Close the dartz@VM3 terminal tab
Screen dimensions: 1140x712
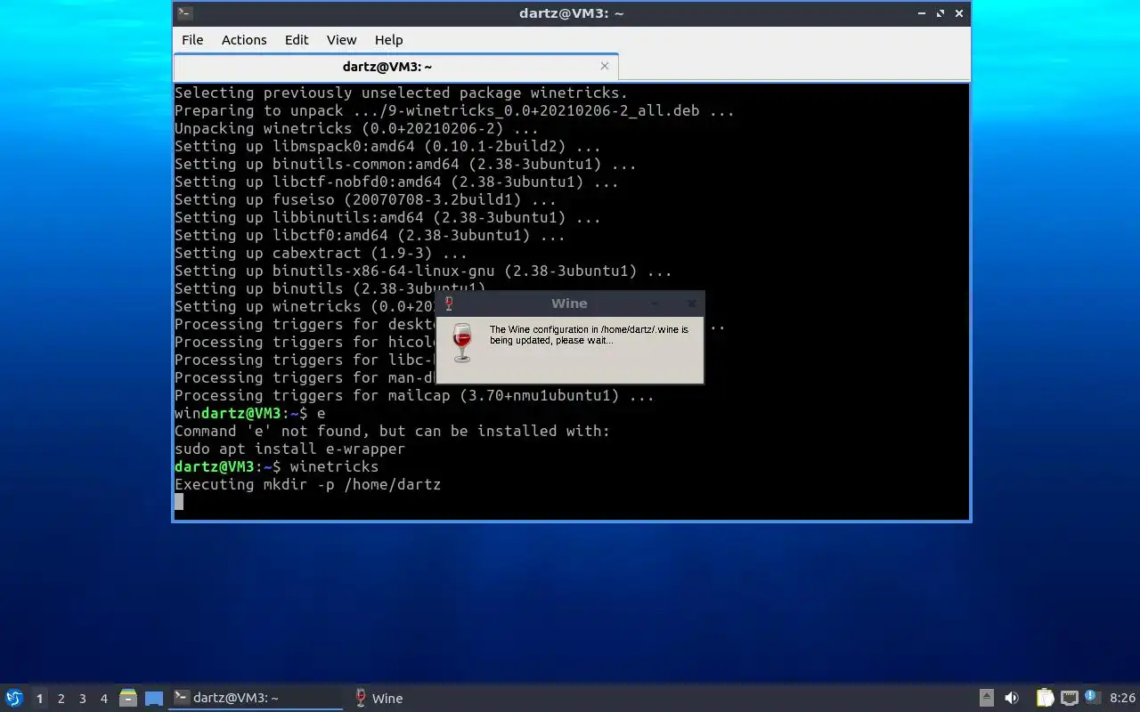coord(605,66)
